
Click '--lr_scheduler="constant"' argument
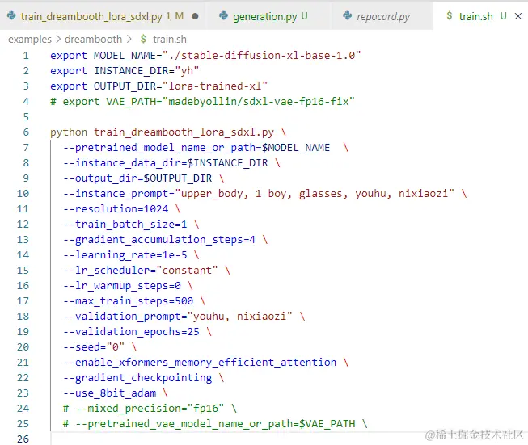click(x=141, y=271)
